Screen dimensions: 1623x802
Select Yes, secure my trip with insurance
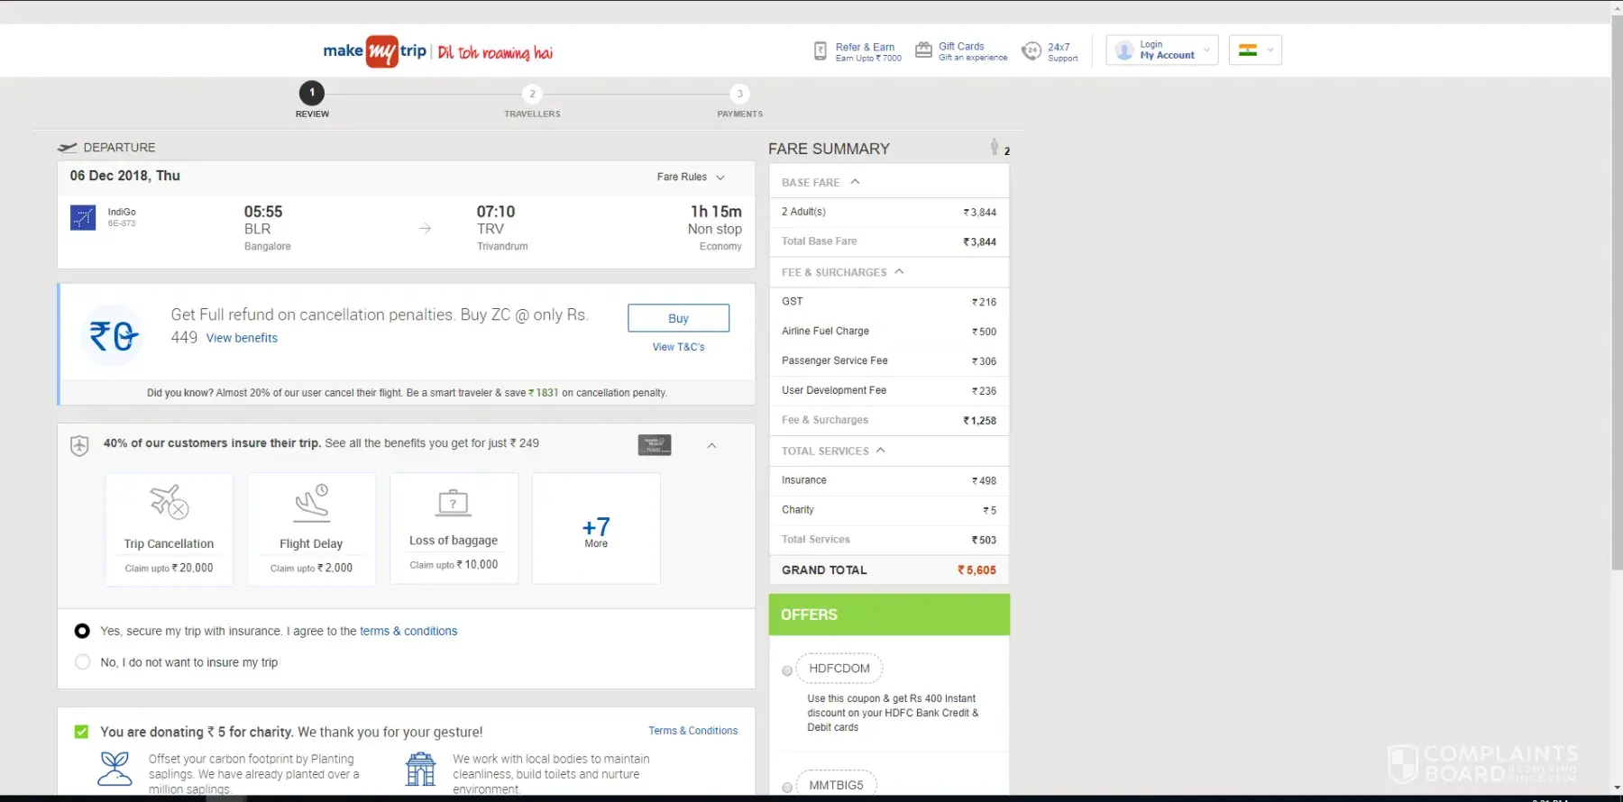[82, 631]
